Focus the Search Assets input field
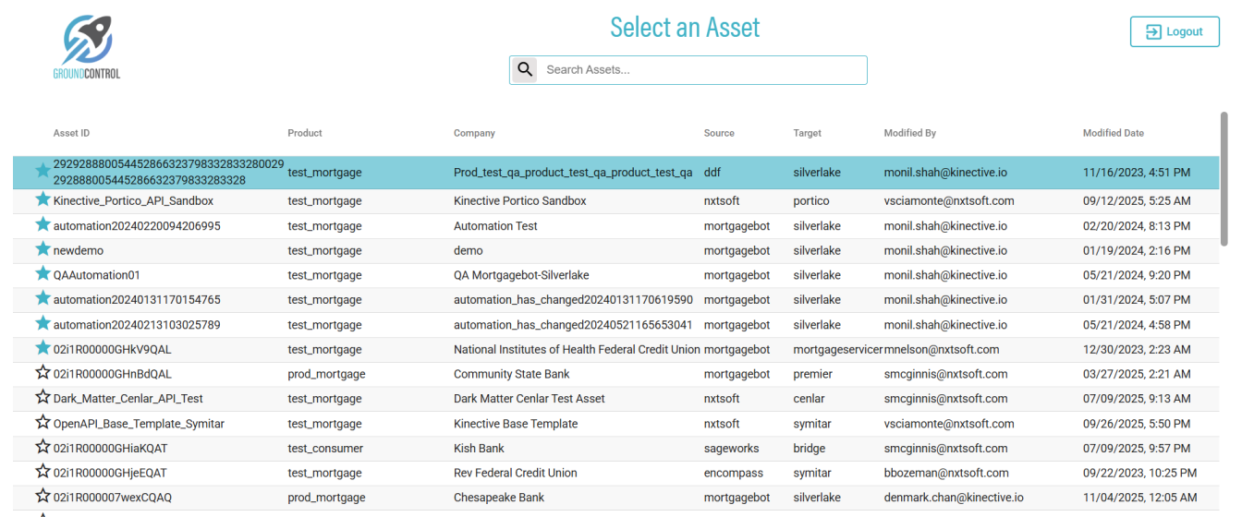Screen dimensions: 1242x517 [702, 69]
